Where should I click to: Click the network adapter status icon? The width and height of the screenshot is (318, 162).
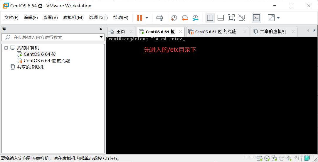pos(274,158)
